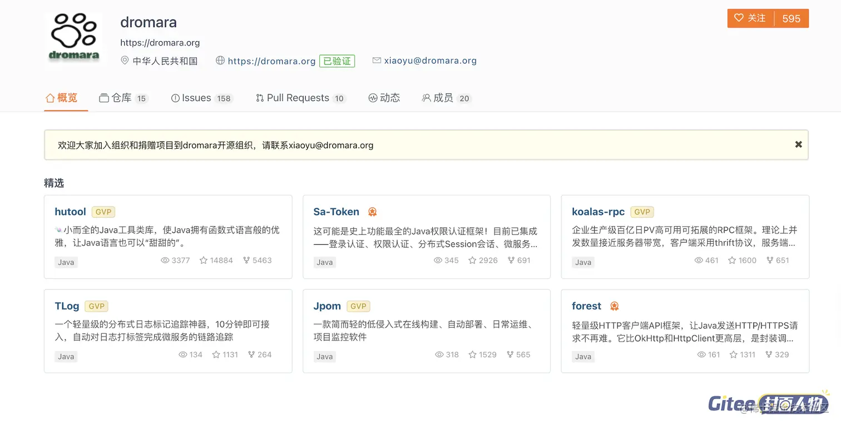Click the 已验证 verified badge
This screenshot has width=841, height=426.
click(337, 61)
